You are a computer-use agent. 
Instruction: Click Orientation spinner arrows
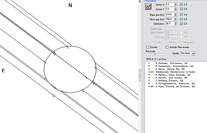(176, 24)
